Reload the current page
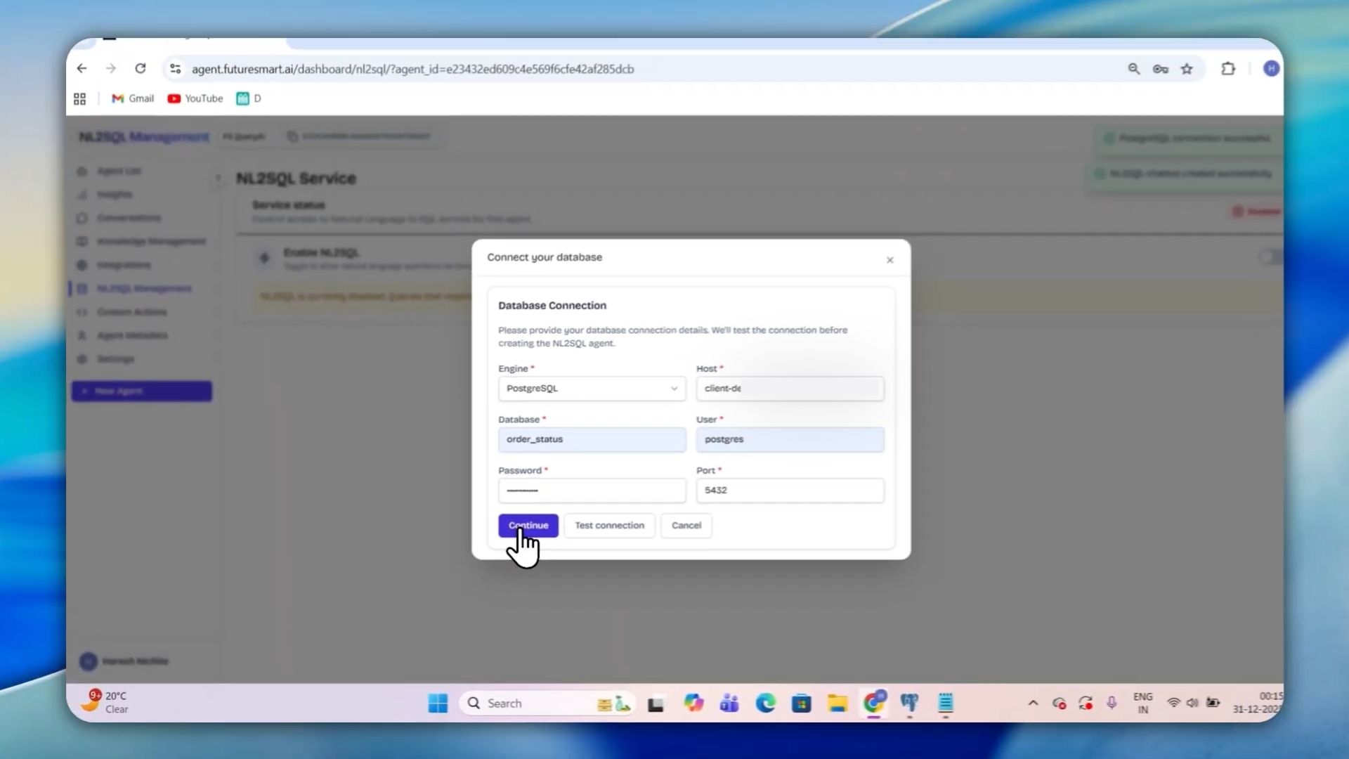 pyautogui.click(x=141, y=69)
